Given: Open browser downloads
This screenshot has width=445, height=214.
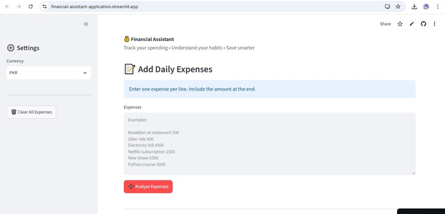Looking at the screenshot, I should 414,7.
